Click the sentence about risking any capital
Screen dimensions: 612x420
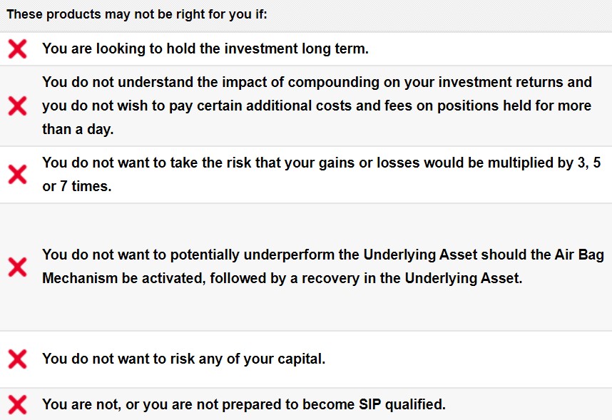pyautogui.click(x=184, y=359)
